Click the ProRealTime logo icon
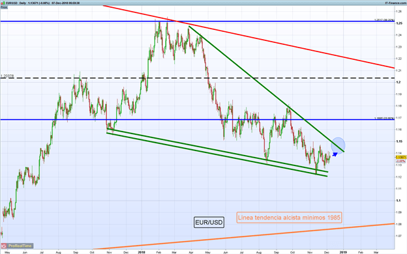 [x=4, y=246]
